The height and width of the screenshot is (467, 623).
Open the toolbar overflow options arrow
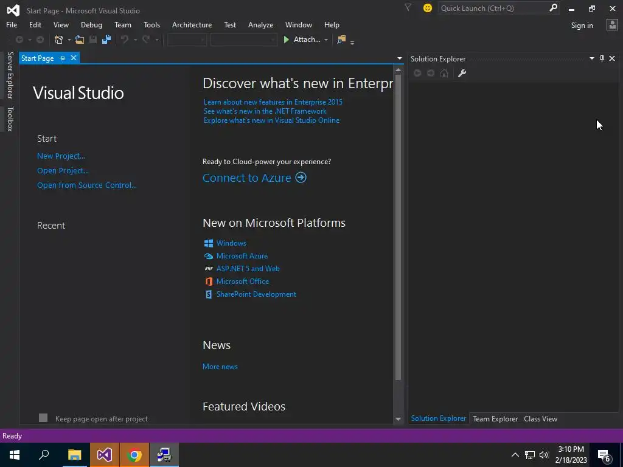[352, 42]
